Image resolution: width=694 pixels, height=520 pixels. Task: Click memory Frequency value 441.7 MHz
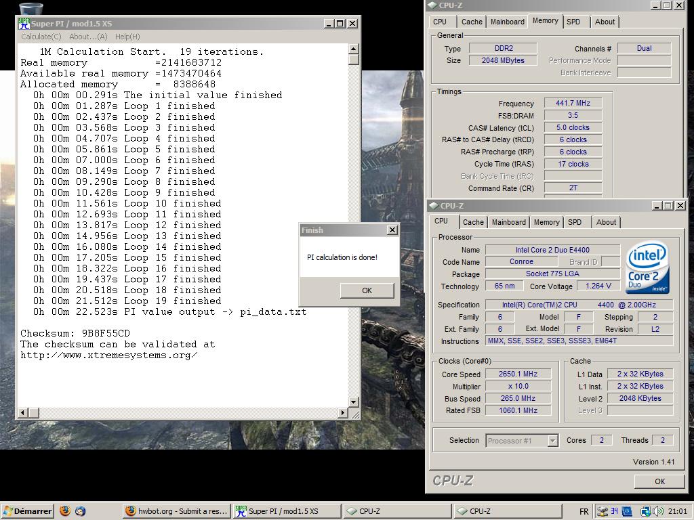(573, 103)
